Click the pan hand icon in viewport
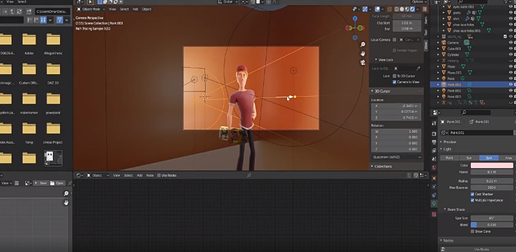The height and width of the screenshot is (252, 516). point(362,53)
